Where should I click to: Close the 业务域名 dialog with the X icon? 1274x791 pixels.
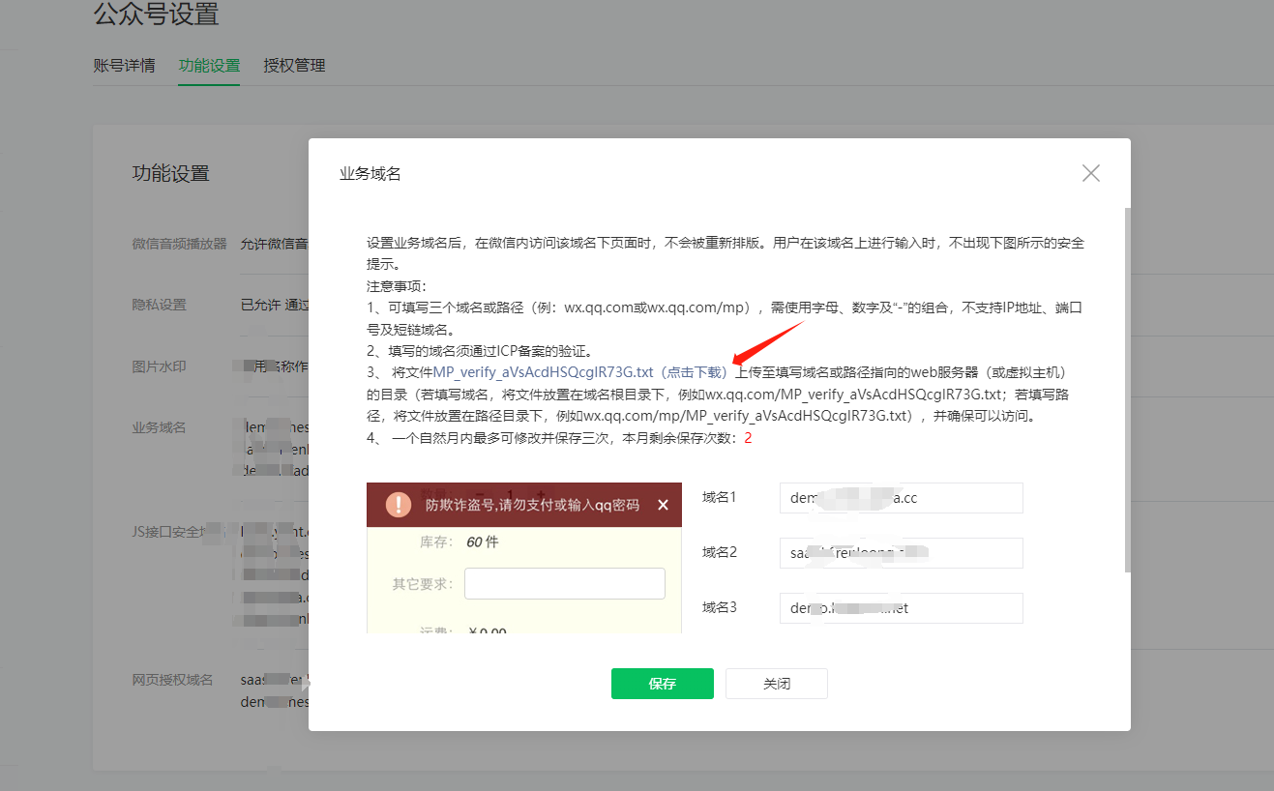pos(1090,174)
